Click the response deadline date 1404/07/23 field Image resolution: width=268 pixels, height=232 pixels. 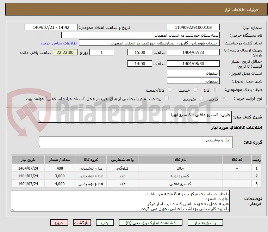pyautogui.click(x=193, y=52)
